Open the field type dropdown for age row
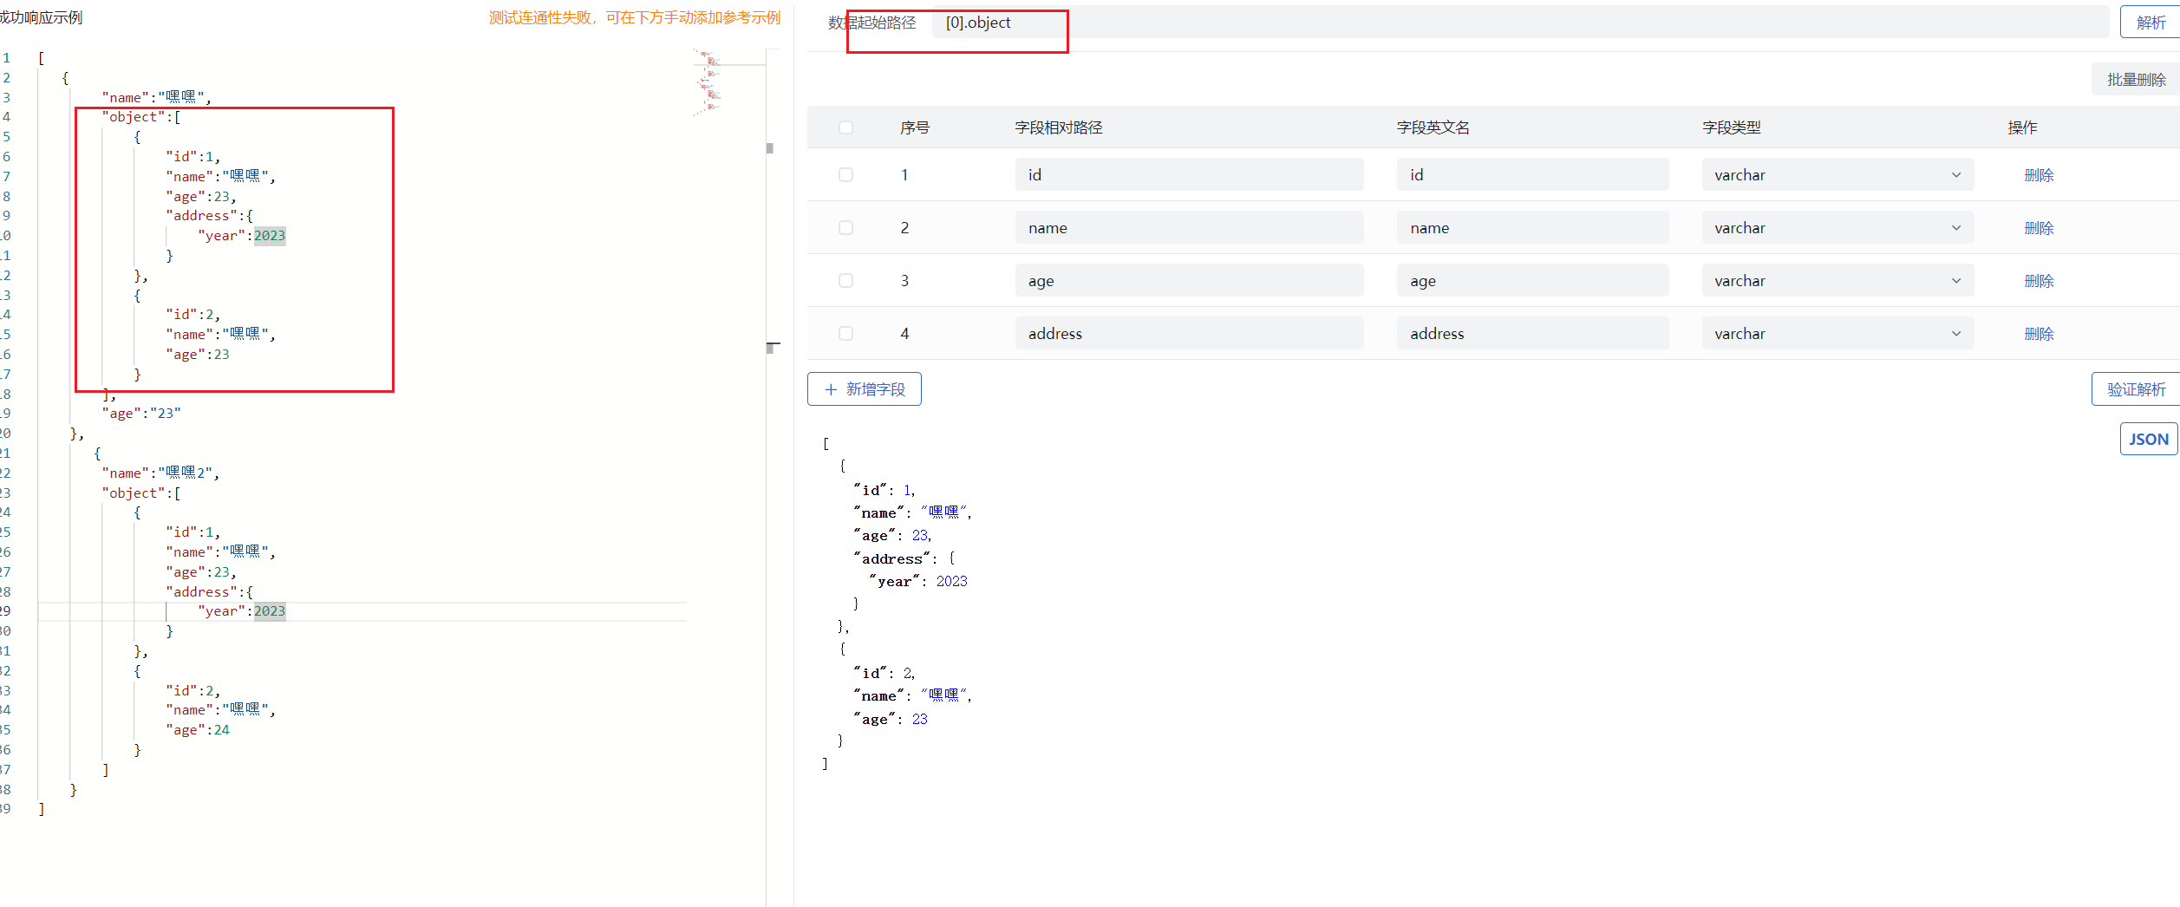Image resolution: width=2180 pixels, height=907 pixels. [1837, 280]
